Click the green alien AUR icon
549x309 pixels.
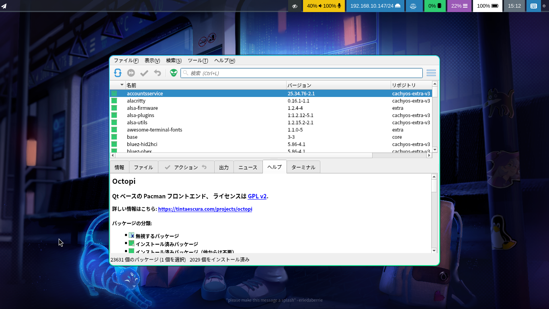coord(174,73)
